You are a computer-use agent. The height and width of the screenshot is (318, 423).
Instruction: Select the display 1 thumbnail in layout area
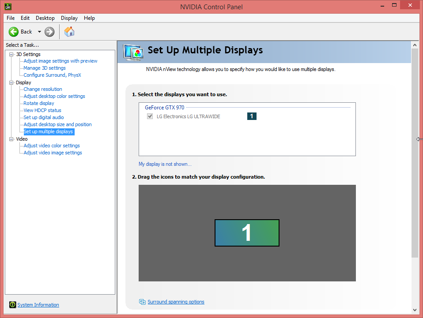(247, 233)
